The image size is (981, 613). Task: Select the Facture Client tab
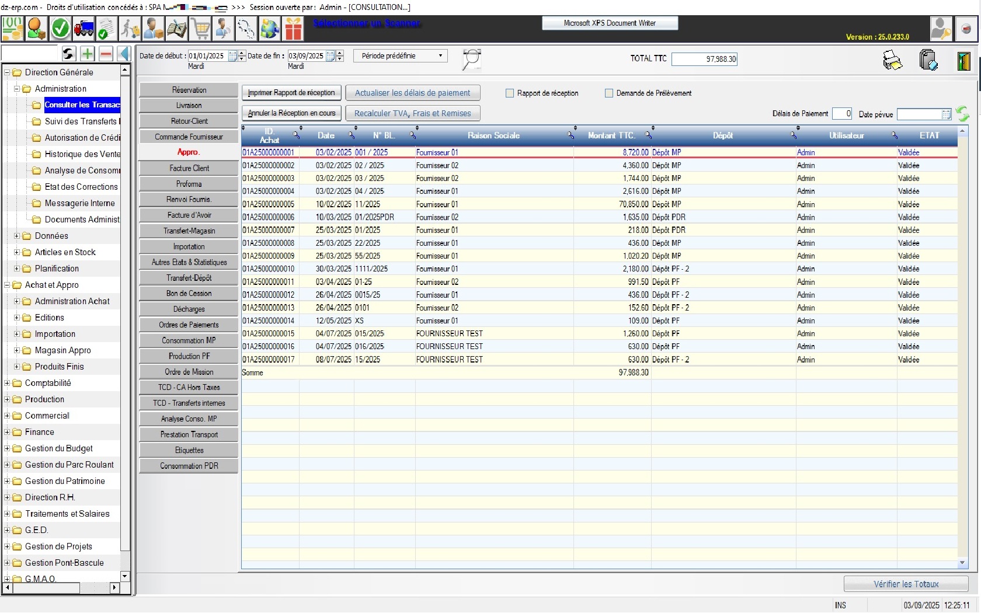(x=189, y=168)
